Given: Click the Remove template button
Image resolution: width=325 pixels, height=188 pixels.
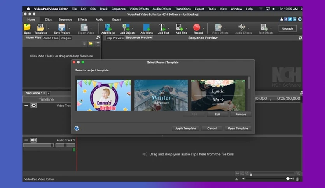Looking at the screenshot, I should coord(241,114).
